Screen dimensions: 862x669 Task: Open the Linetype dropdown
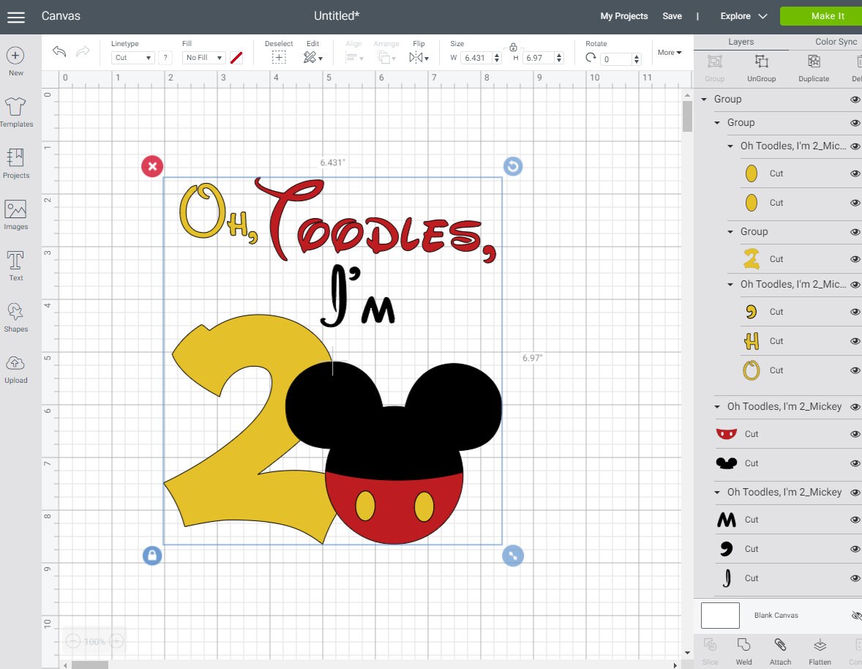click(x=132, y=57)
